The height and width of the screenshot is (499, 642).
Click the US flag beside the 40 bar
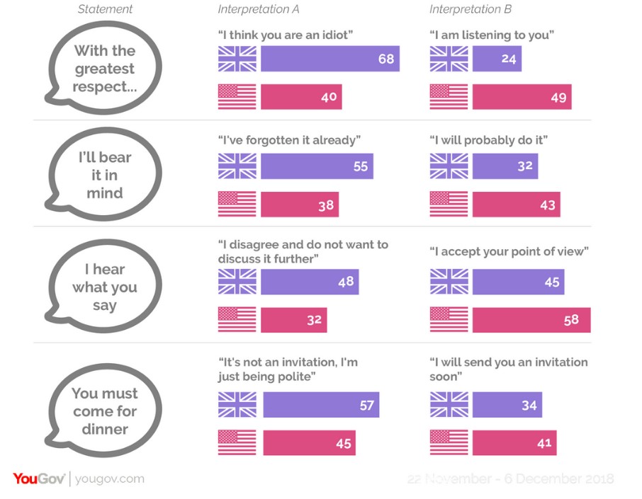tap(237, 96)
